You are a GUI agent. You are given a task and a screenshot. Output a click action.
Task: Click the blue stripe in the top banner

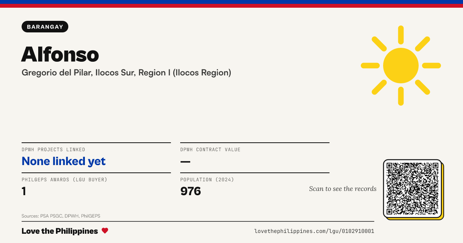click(x=231, y=2)
